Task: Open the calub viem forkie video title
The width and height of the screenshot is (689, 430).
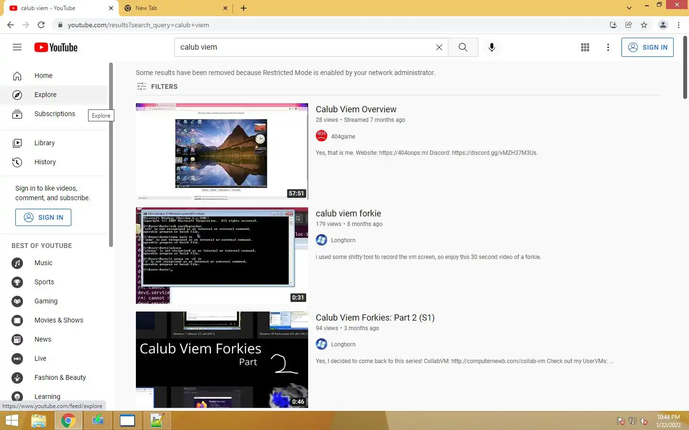Action: click(348, 214)
